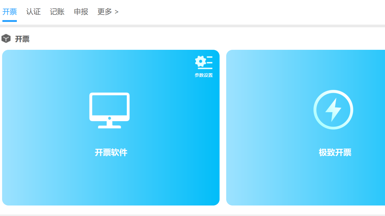Expand the 更多 menu

tap(105, 12)
